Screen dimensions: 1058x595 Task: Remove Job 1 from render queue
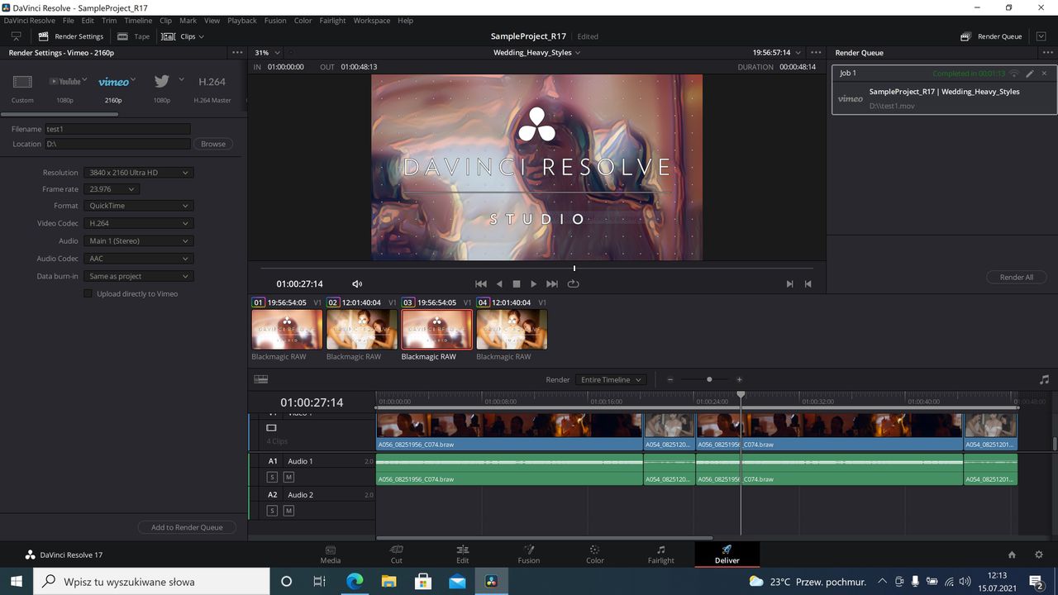click(x=1044, y=74)
